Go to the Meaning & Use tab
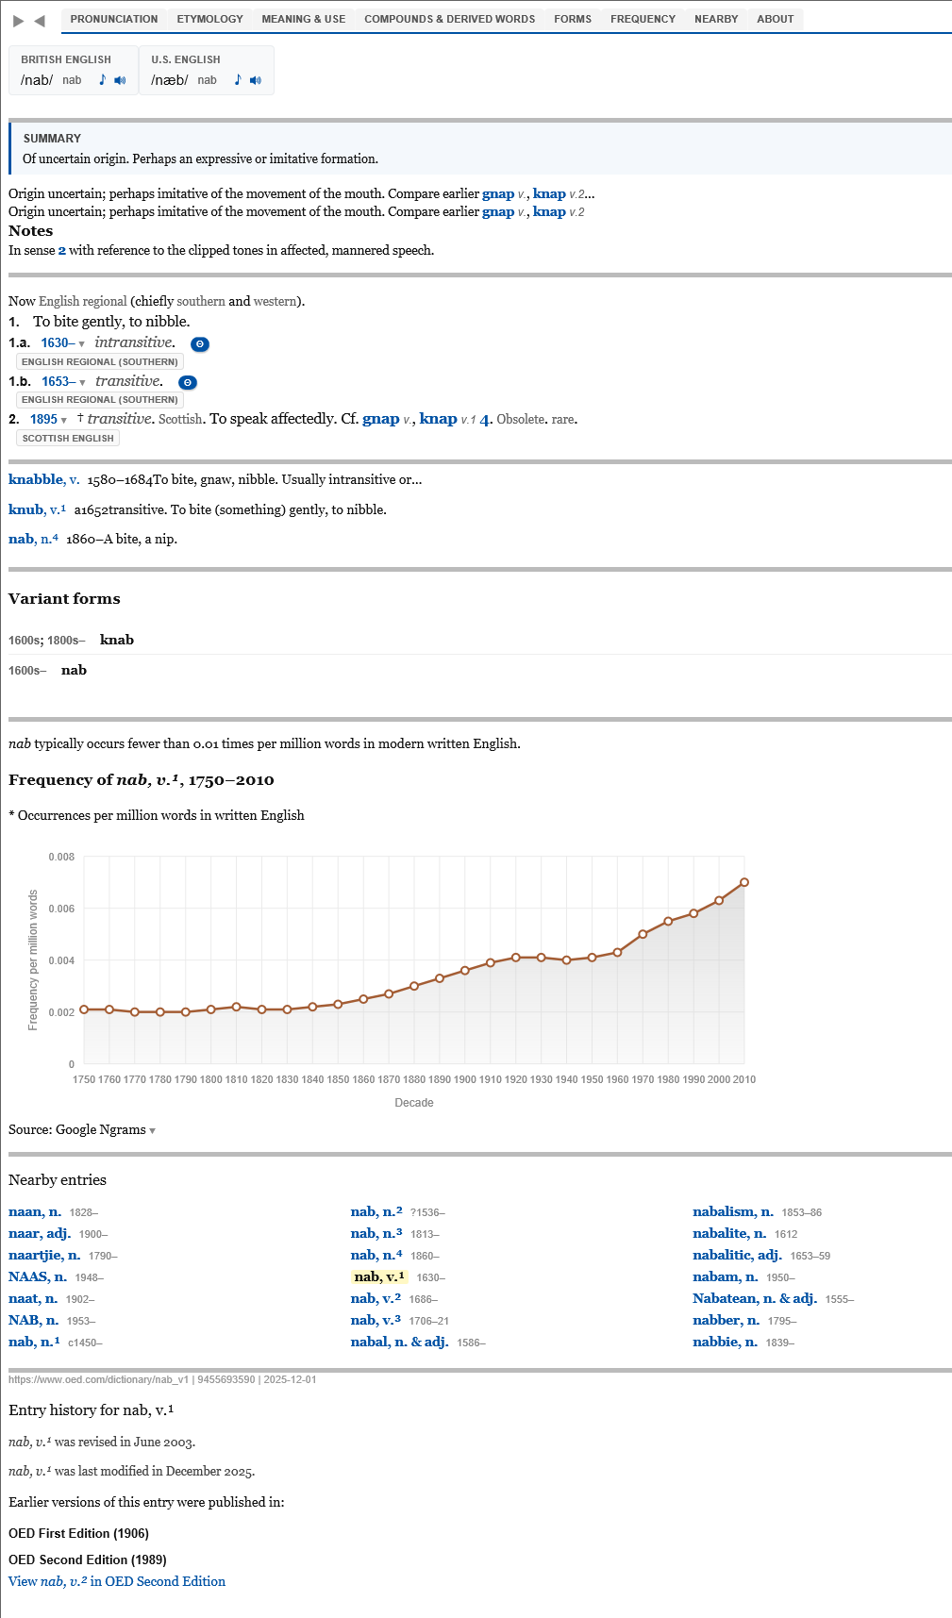The width and height of the screenshot is (952, 1618). [303, 19]
